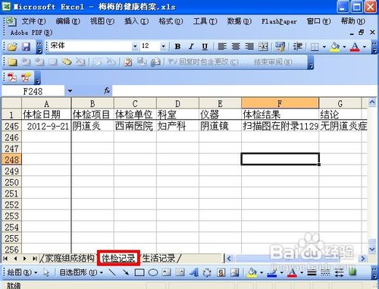Insert Clip Art from drawing toolbar
379x289 pixels.
point(221,272)
